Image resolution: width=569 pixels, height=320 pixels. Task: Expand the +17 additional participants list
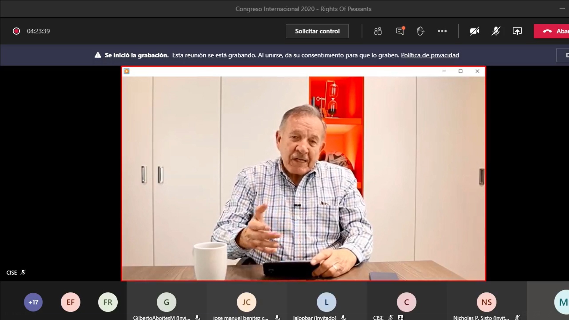point(33,302)
